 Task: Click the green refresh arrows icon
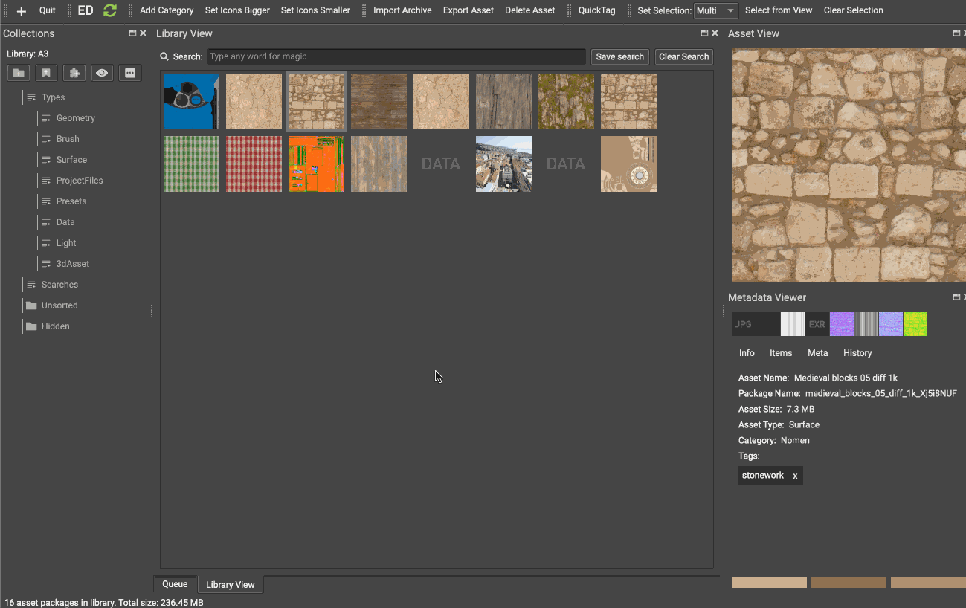pos(110,10)
